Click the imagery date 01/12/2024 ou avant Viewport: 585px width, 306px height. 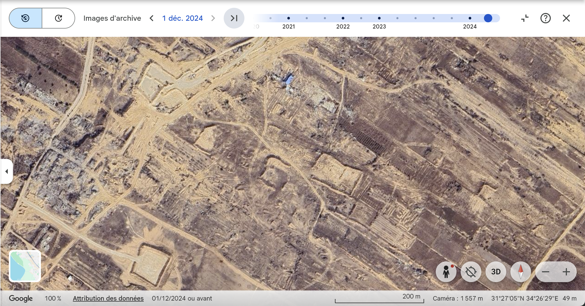click(182, 298)
